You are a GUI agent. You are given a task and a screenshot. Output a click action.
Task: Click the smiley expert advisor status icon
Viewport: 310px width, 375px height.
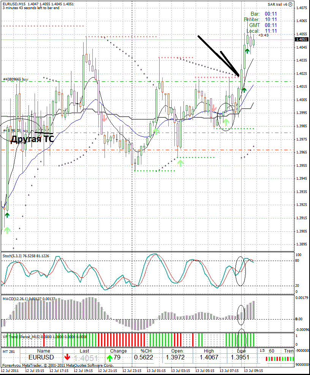pyautogui.click(x=290, y=4)
